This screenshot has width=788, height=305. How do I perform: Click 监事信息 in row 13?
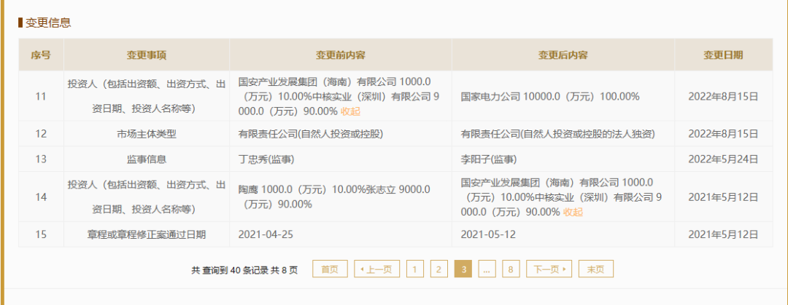point(146,159)
